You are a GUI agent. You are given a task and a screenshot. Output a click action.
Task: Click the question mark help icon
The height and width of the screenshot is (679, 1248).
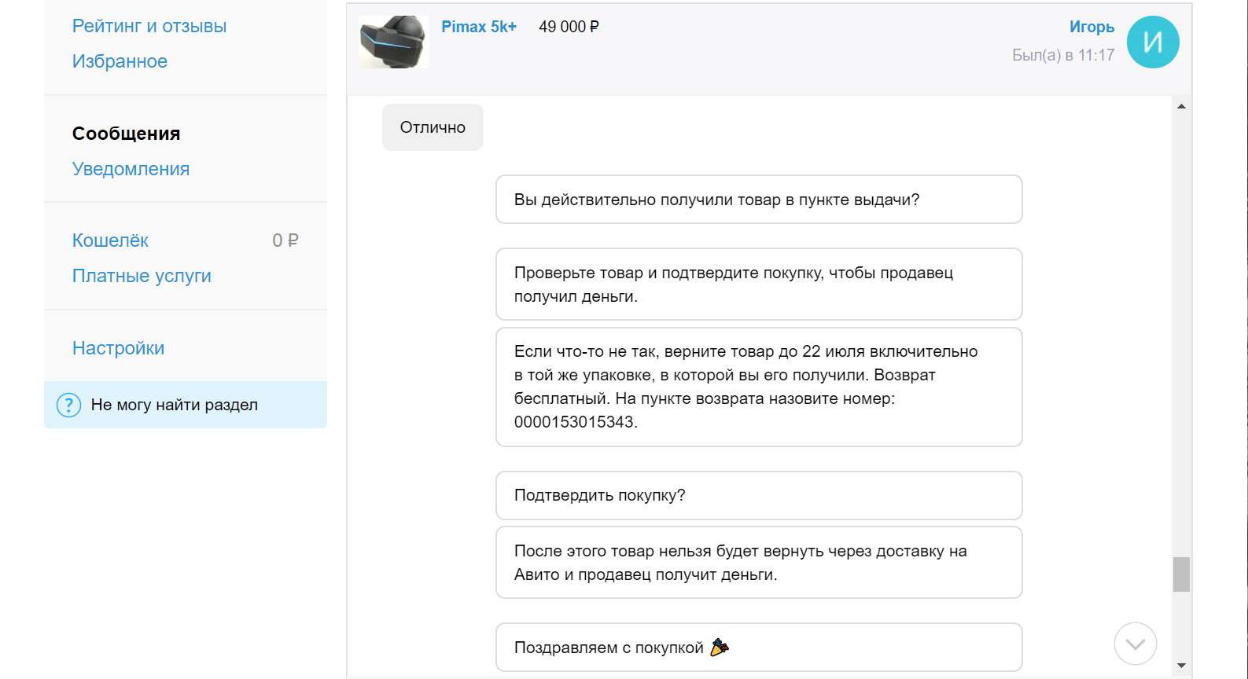click(69, 405)
